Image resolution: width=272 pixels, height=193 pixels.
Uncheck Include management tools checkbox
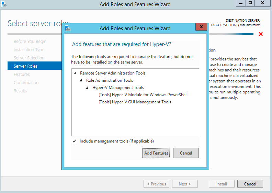tap(74, 141)
